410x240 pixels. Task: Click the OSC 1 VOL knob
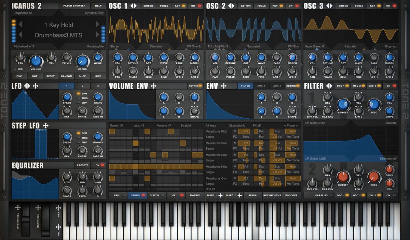(x=118, y=57)
